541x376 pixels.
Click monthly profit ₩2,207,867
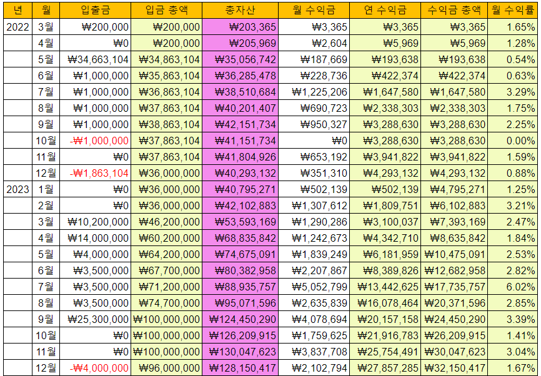(314, 271)
